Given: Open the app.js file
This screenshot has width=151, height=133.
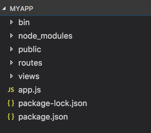Looking at the screenshot, I should click(x=30, y=90).
